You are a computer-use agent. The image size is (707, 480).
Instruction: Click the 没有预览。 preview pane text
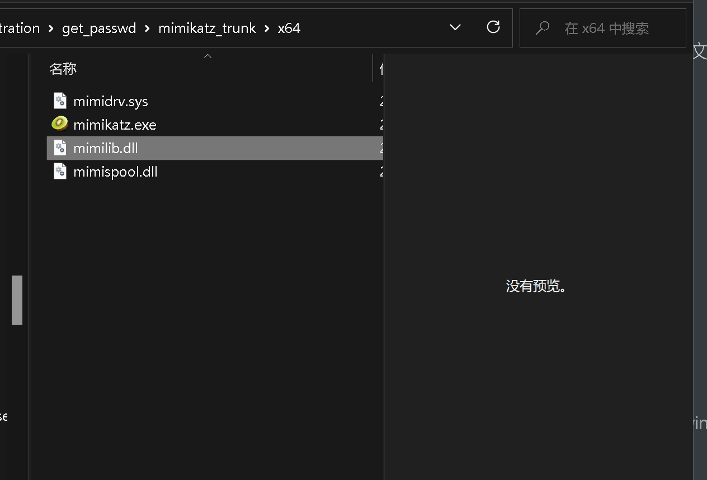coord(537,286)
